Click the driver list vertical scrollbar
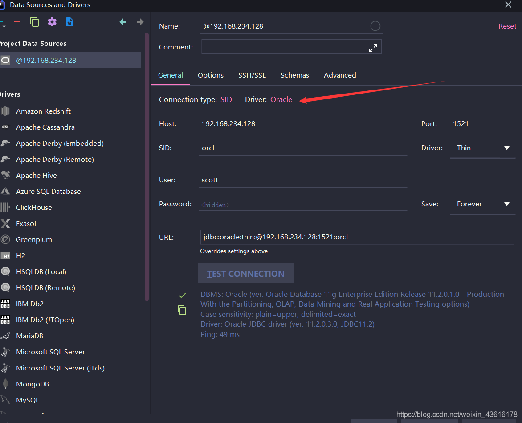 pyautogui.click(x=147, y=167)
